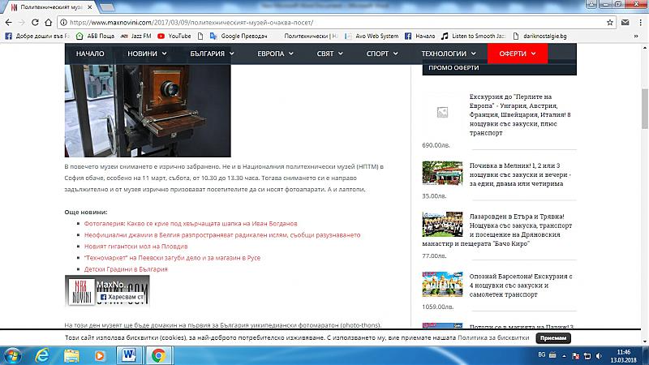This screenshot has height=365, width=649.
Task: Open the red ОФЕРТИ menu tab
Action: (x=518, y=54)
